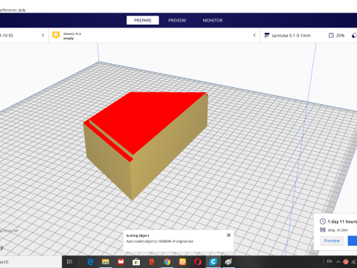Click the Preview button in the slice panel
The width and height of the screenshot is (357, 268).
pyautogui.click(x=332, y=240)
